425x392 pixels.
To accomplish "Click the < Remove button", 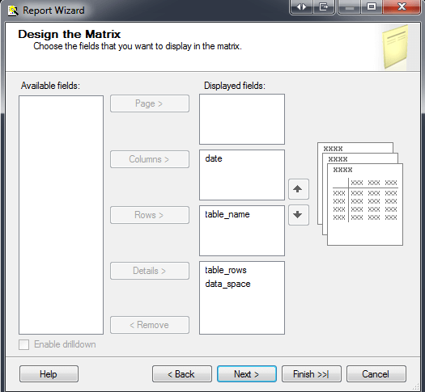I will coord(150,325).
